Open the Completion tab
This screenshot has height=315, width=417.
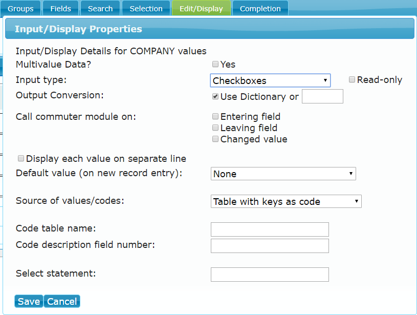click(x=260, y=9)
